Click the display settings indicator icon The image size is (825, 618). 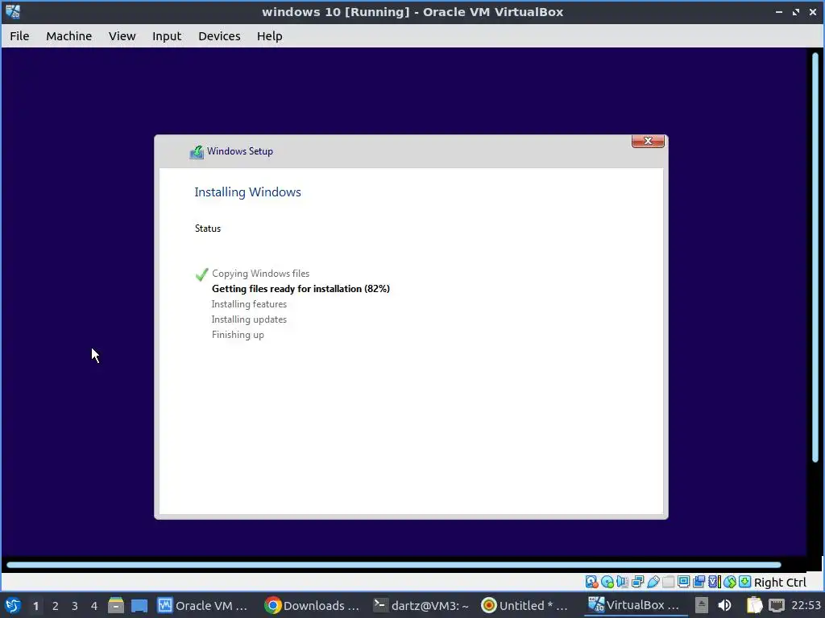683,582
